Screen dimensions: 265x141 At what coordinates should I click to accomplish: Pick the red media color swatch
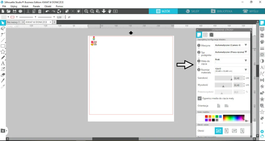coord(206,117)
